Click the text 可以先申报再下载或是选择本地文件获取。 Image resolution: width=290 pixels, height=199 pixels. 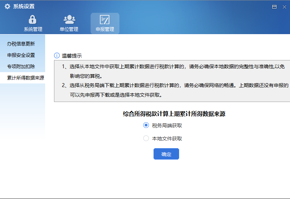pyautogui.click(x=116, y=95)
